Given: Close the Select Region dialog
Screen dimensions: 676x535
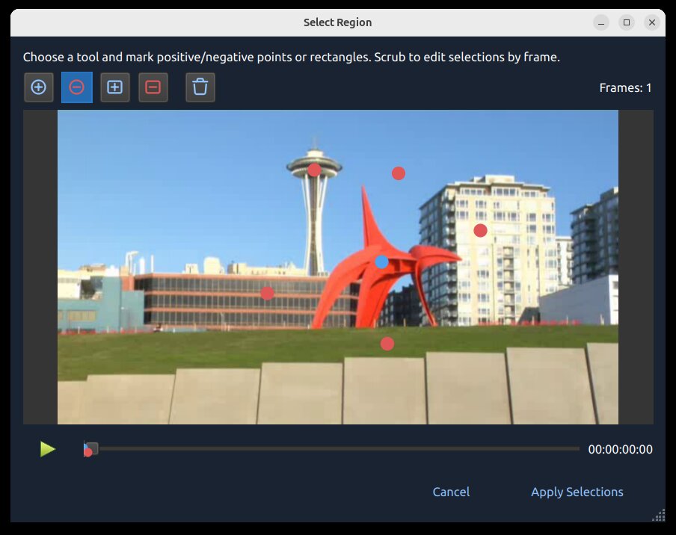Looking at the screenshot, I should 652,22.
